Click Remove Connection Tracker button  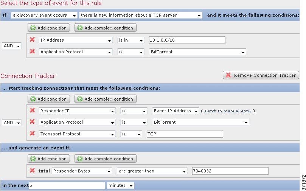point(261,75)
